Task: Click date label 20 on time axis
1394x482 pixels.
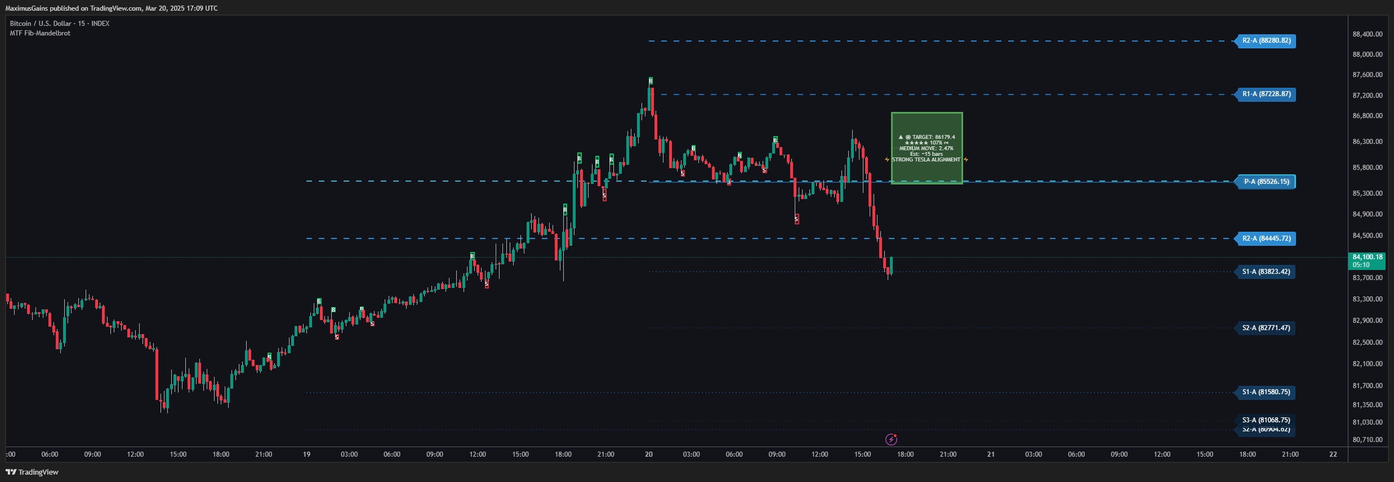Action: coord(649,454)
